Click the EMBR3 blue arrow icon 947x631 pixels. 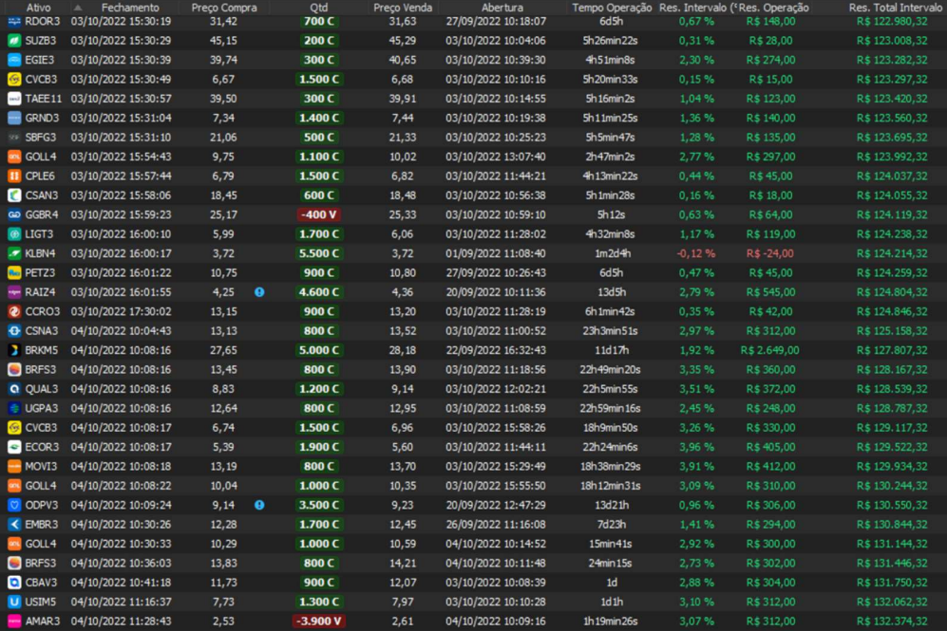pyautogui.click(x=14, y=525)
